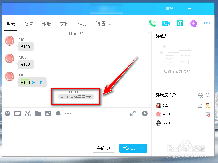This screenshot has width=218, height=163.
Task: Click the 关闭(C) button
Action: point(104,148)
